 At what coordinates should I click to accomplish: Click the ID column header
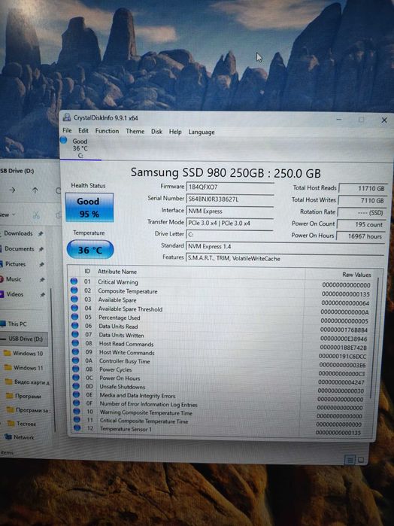(87, 271)
